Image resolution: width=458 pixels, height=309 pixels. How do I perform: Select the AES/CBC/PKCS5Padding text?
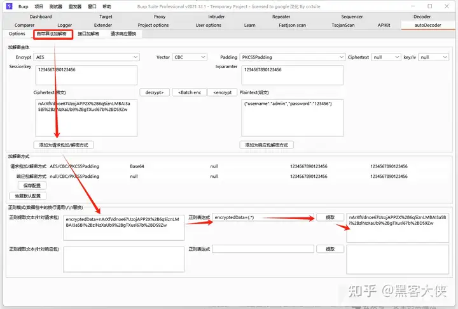point(74,166)
